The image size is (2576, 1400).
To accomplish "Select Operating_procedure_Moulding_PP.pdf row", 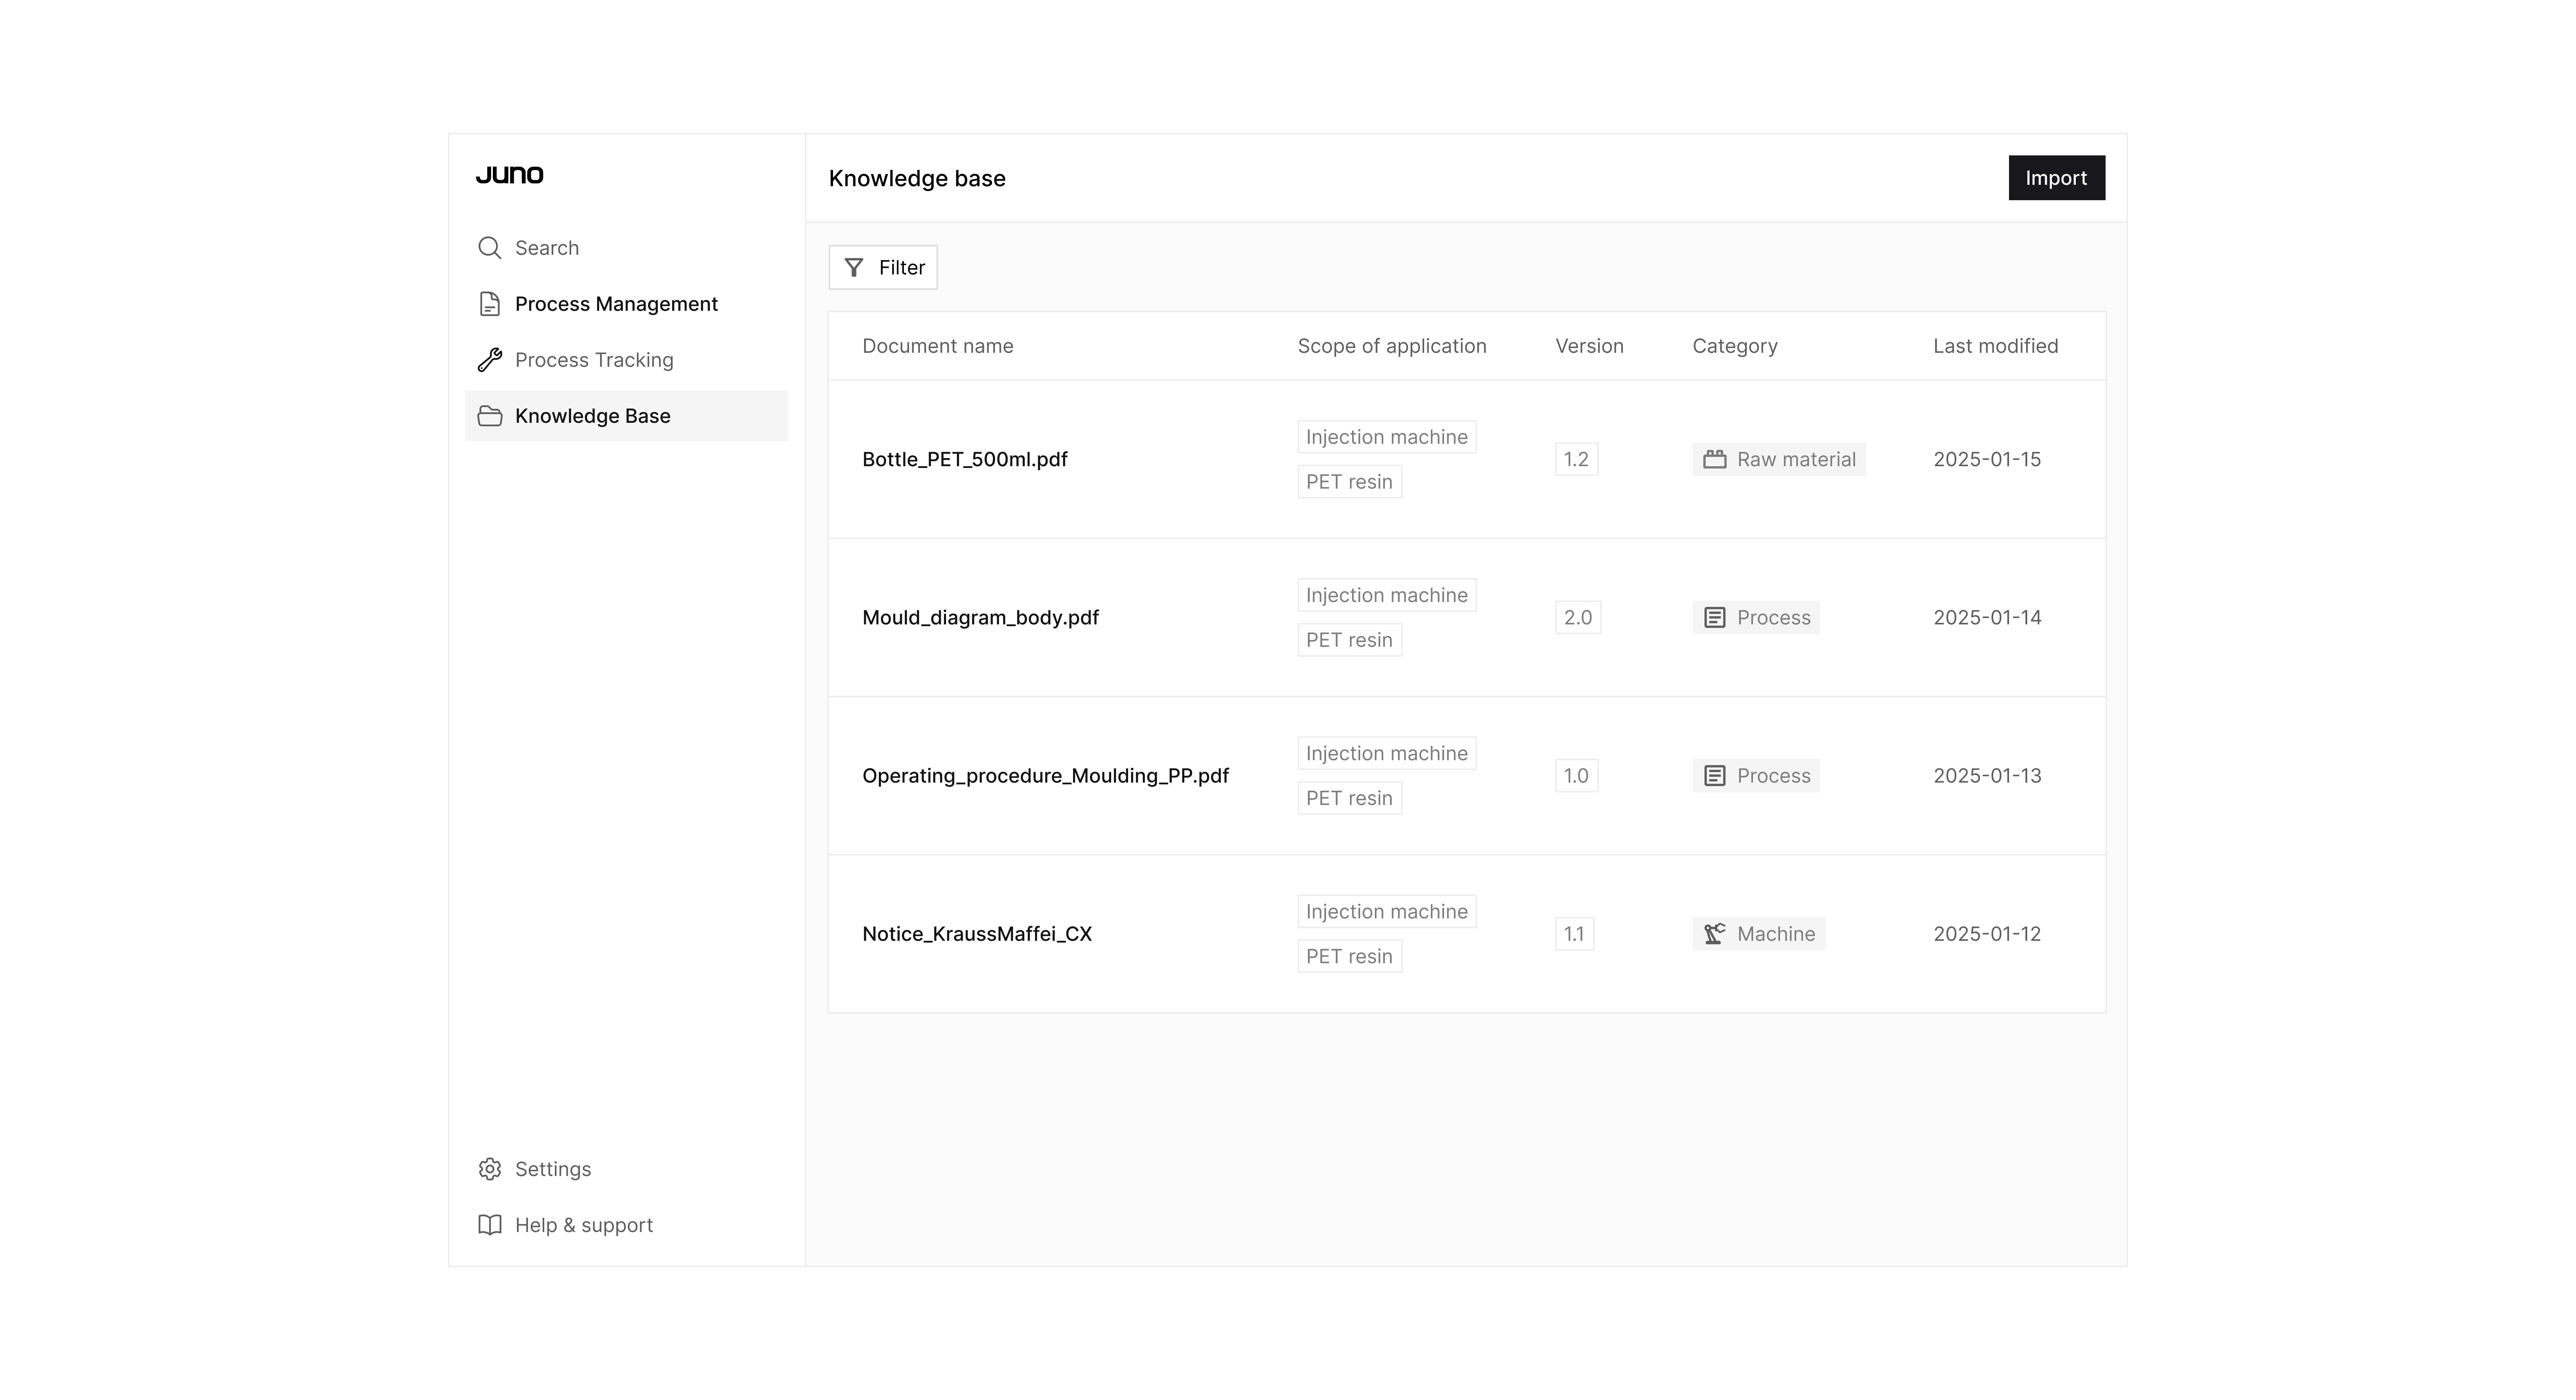I will click(x=1045, y=776).
